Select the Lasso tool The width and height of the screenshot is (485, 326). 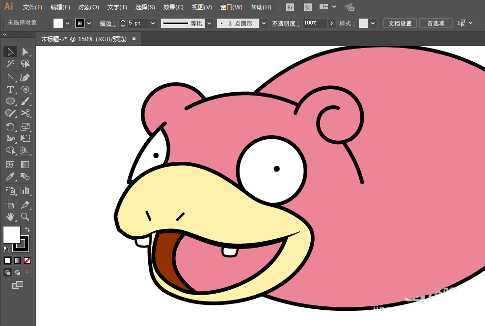click(x=25, y=64)
